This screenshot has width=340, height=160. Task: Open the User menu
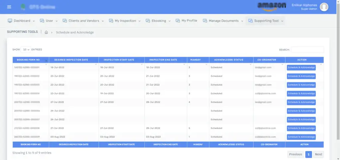49,21
